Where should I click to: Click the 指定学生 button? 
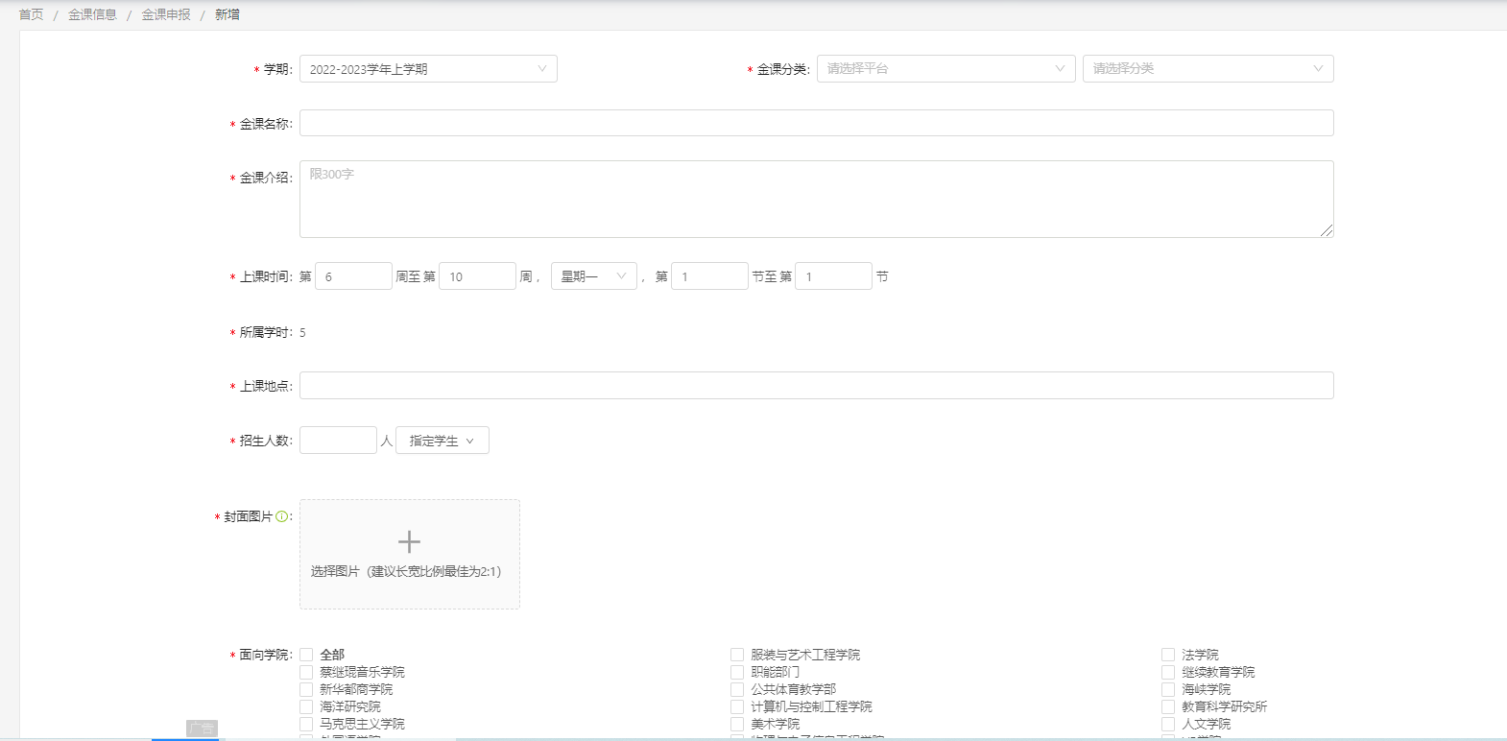coord(442,441)
